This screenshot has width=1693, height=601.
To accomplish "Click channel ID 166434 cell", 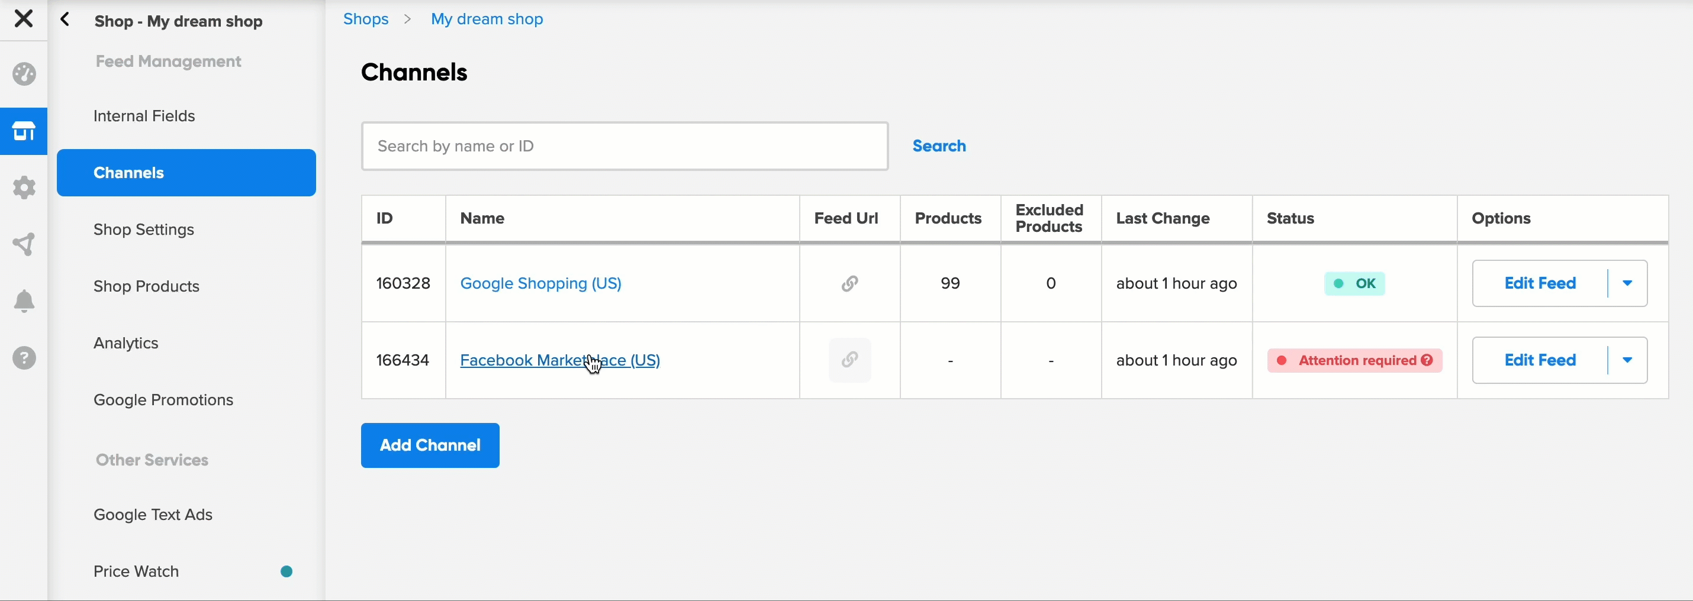I will click(x=403, y=360).
